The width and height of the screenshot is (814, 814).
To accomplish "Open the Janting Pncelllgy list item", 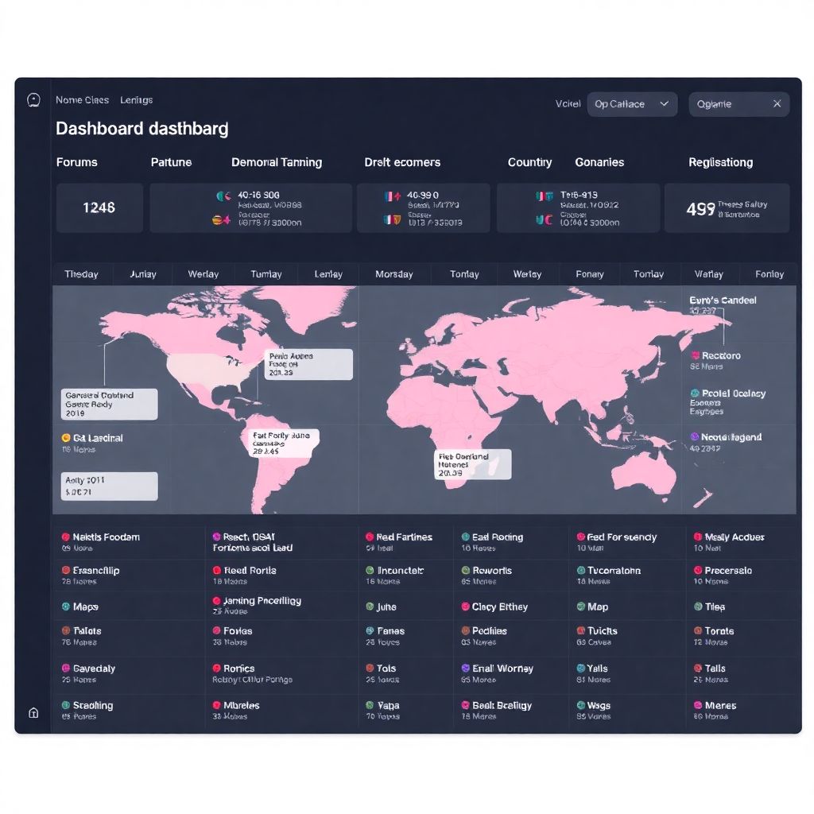I will coord(262,601).
